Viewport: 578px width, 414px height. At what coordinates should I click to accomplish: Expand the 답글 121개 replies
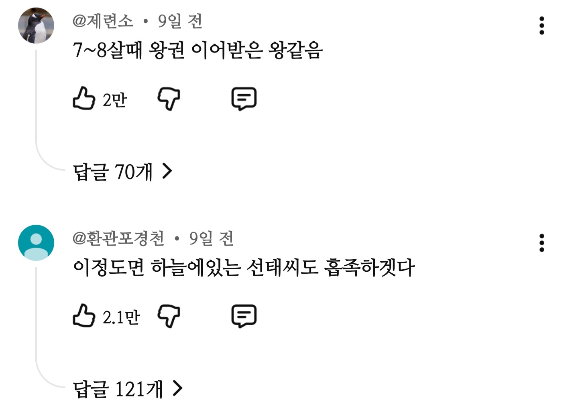128,389
